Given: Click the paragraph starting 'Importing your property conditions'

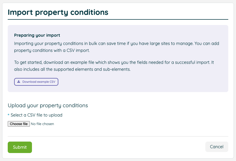Looking at the screenshot, I should pyautogui.click(x=116, y=47).
